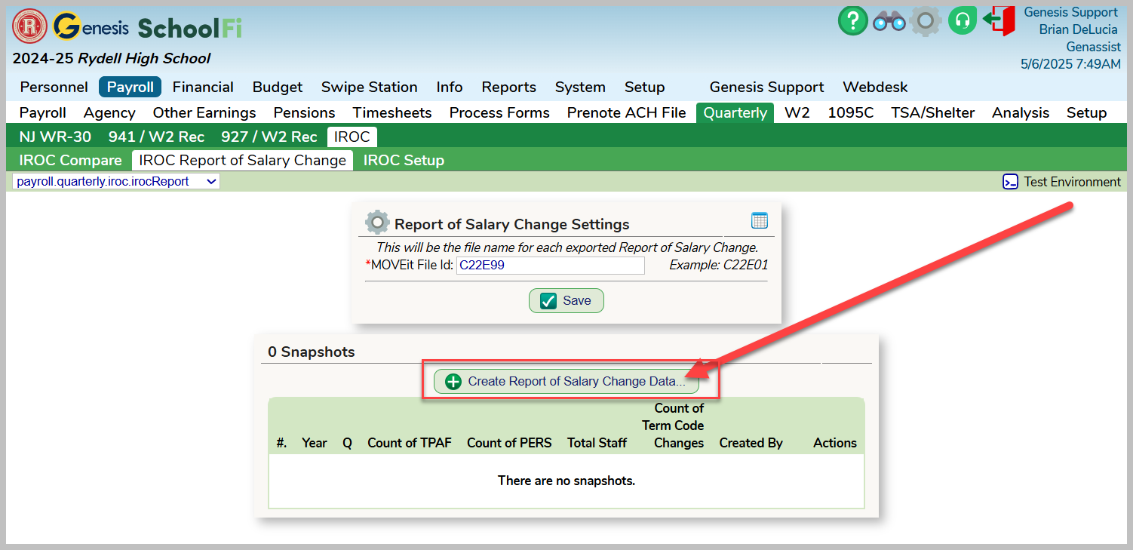Open the Personnel menu
Screen dimensions: 1133x550
click(54, 88)
